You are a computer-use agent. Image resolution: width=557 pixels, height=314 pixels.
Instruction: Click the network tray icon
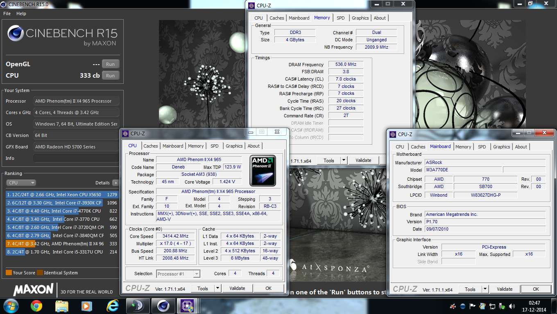492,306
